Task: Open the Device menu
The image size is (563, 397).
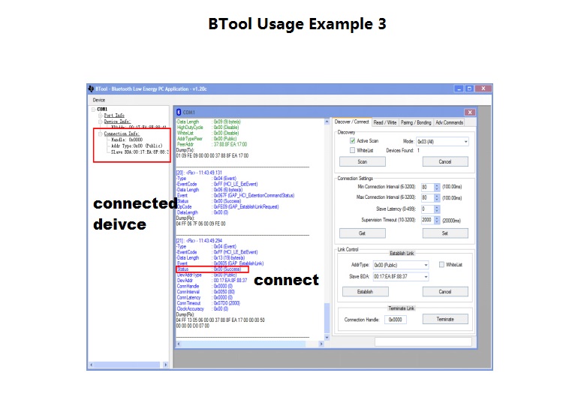Action: coord(99,100)
